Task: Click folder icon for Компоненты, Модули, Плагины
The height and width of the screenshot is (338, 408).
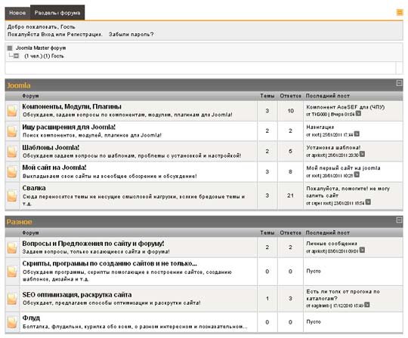Action: [x=12, y=111]
